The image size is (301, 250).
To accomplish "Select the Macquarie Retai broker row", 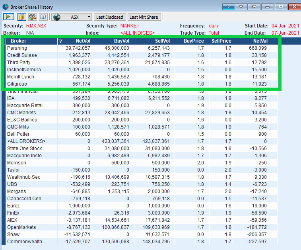I will tap(142, 105).
